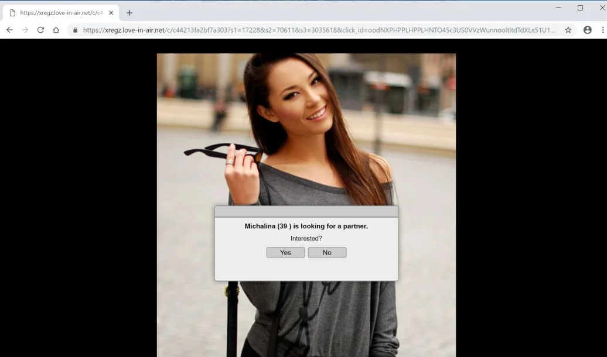View site security info via padlock icon

pyautogui.click(x=75, y=30)
